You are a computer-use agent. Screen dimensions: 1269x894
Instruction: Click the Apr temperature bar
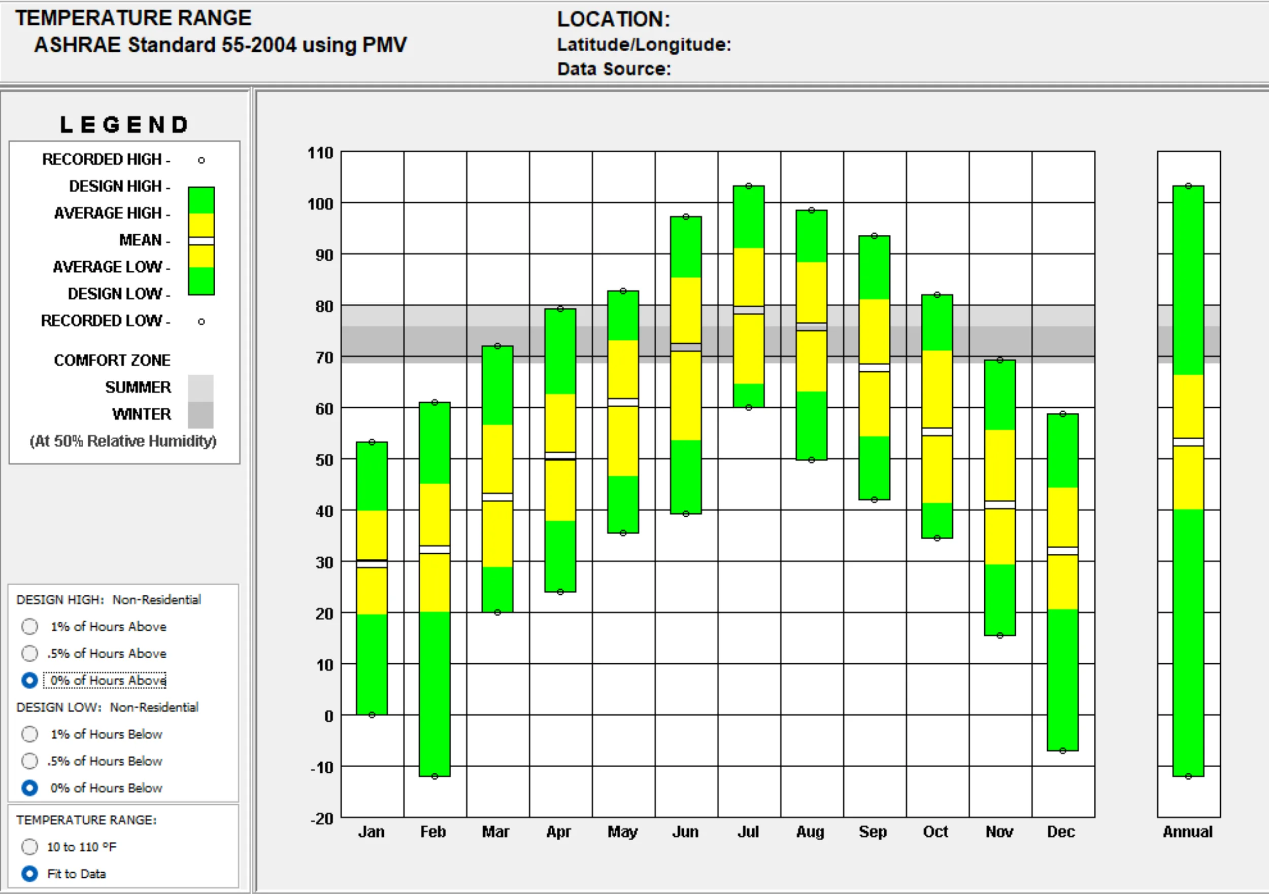point(560,450)
